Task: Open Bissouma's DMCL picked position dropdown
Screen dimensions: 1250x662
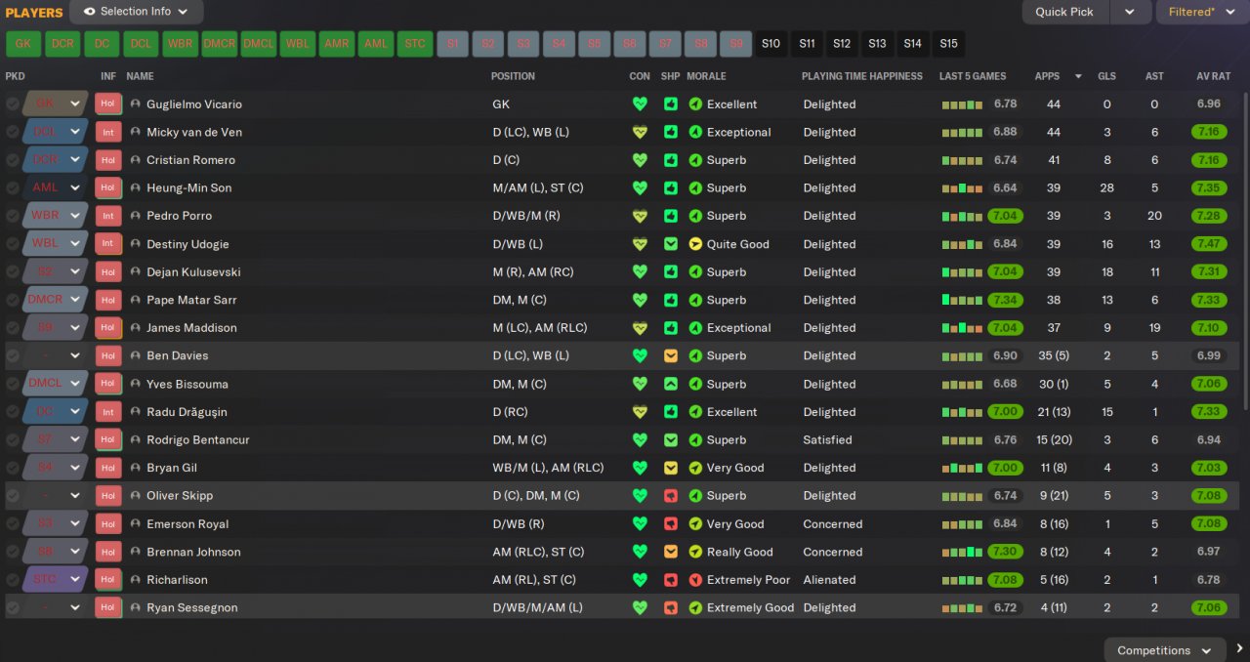Action: point(56,384)
